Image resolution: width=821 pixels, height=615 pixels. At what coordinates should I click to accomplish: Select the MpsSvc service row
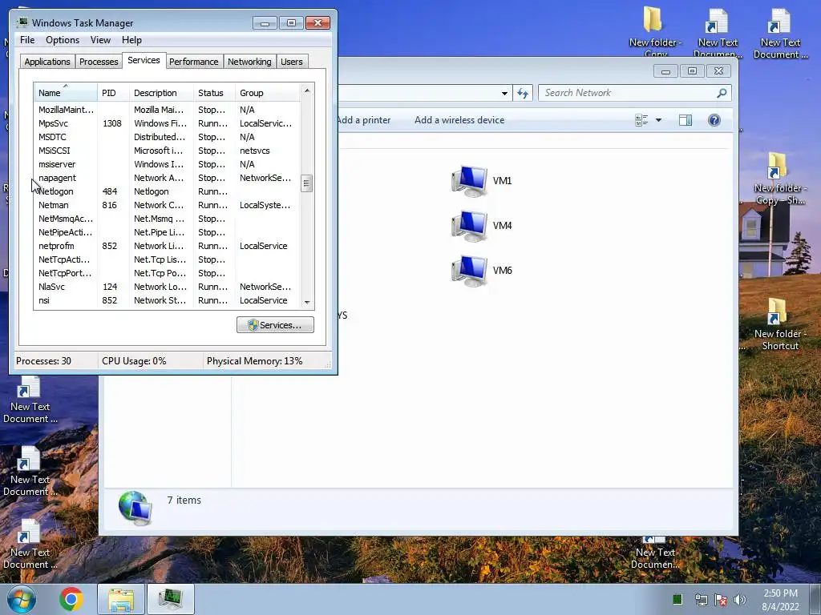click(167, 123)
